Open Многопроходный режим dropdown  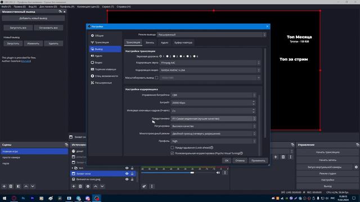pos(213,134)
